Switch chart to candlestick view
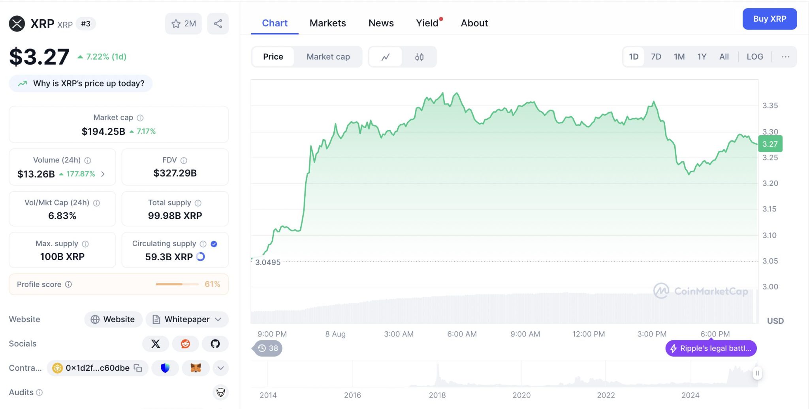The height and width of the screenshot is (409, 809). click(419, 56)
